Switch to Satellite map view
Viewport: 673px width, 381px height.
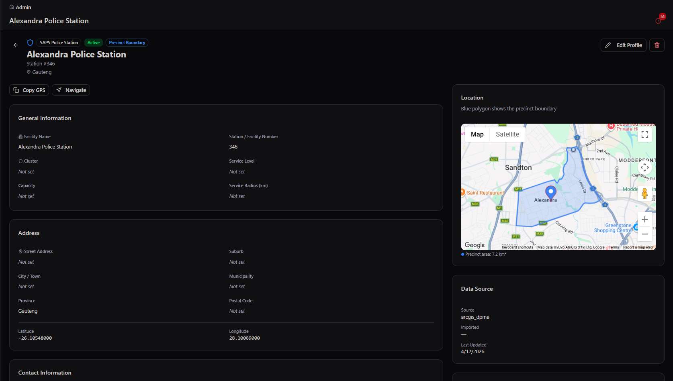pyautogui.click(x=507, y=134)
